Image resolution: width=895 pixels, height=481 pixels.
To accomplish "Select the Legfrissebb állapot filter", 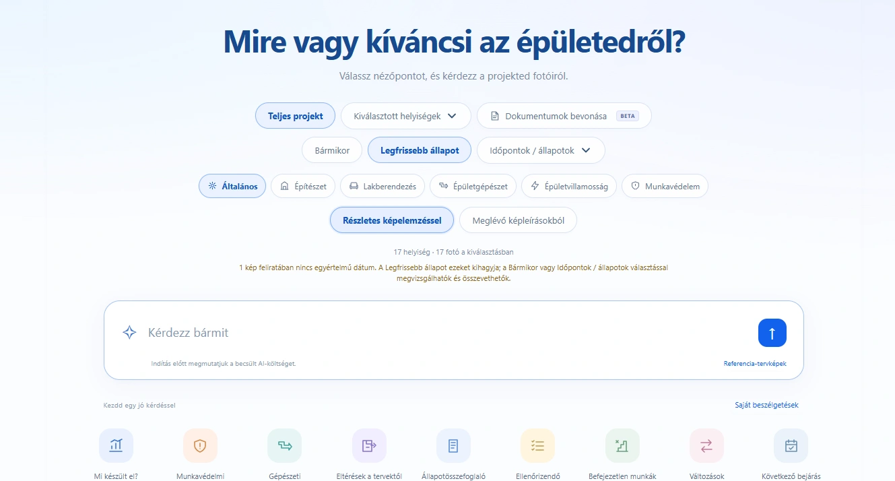I will pyautogui.click(x=420, y=150).
